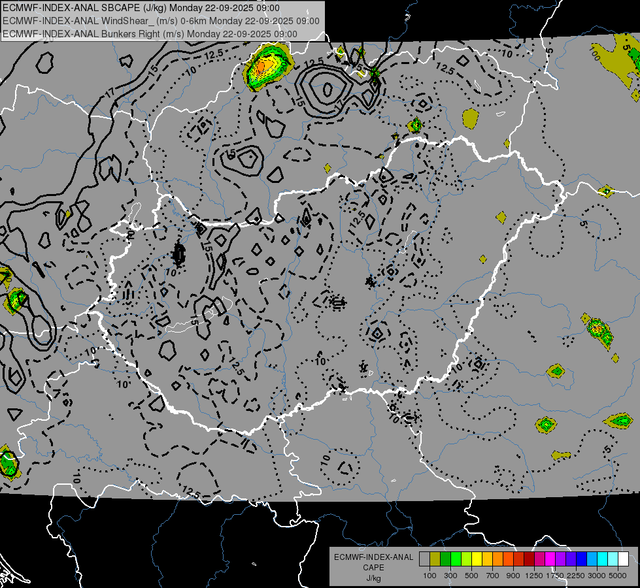Click the ECMWF-INDEX-ANAL CAPE J/kg legend title
Image resolution: width=640 pixels, height=588 pixels.
tap(373, 567)
